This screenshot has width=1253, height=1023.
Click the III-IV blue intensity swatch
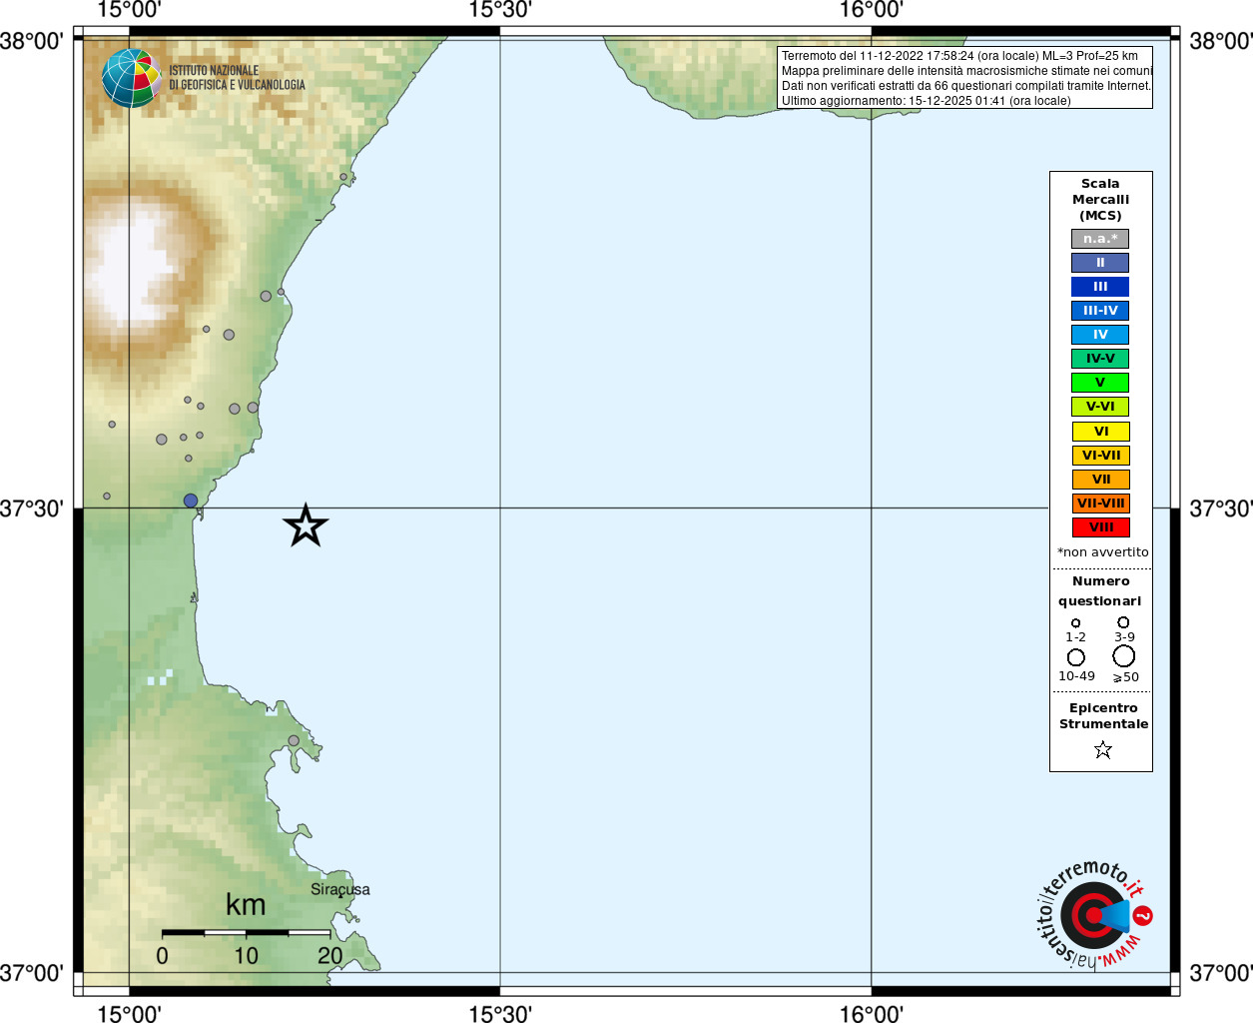coord(1100,311)
